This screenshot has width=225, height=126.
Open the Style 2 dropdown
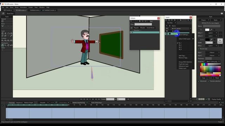coord(212,55)
